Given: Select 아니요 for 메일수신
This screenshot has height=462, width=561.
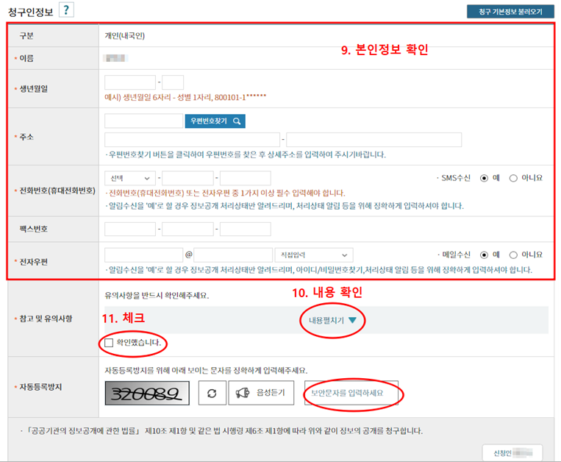Looking at the screenshot, I should pos(514,255).
